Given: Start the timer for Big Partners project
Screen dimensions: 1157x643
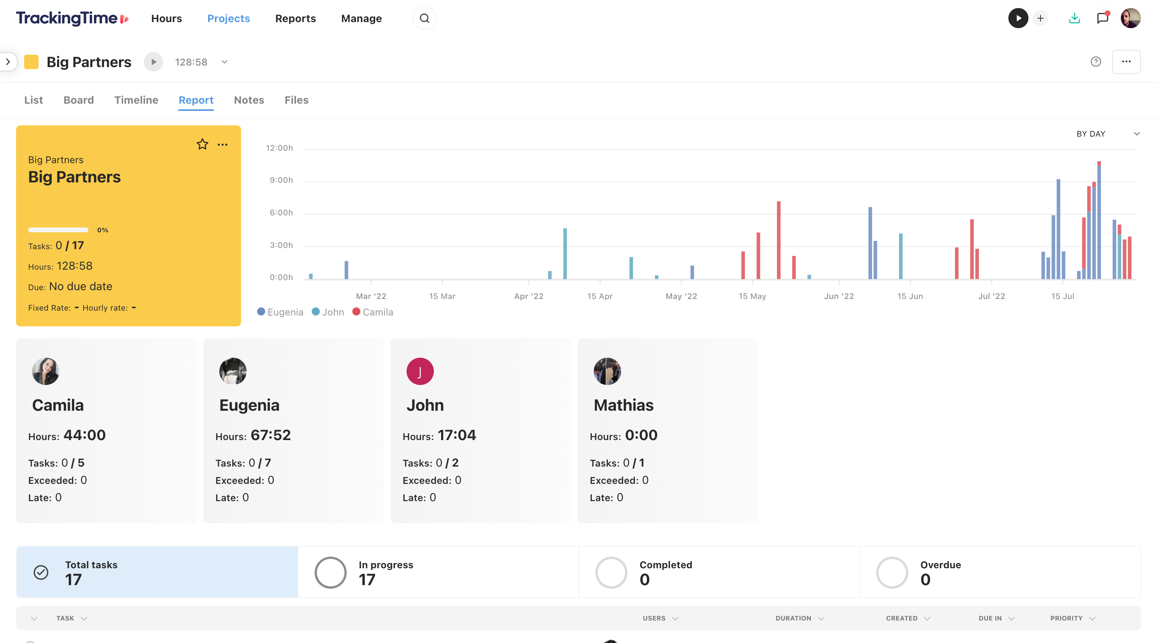Looking at the screenshot, I should [153, 61].
